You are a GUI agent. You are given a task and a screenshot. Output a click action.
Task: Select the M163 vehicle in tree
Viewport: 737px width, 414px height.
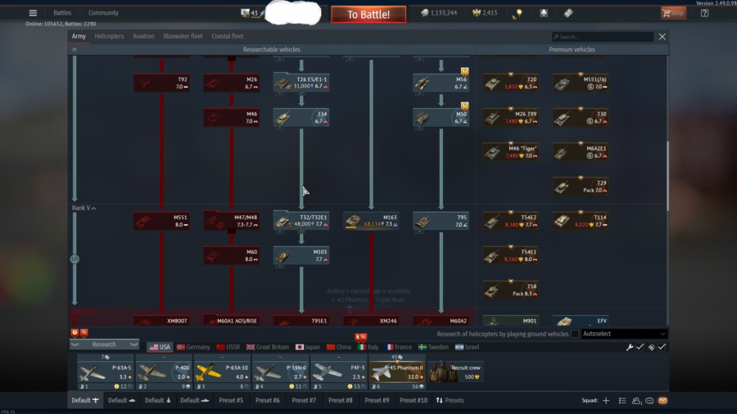point(371,221)
